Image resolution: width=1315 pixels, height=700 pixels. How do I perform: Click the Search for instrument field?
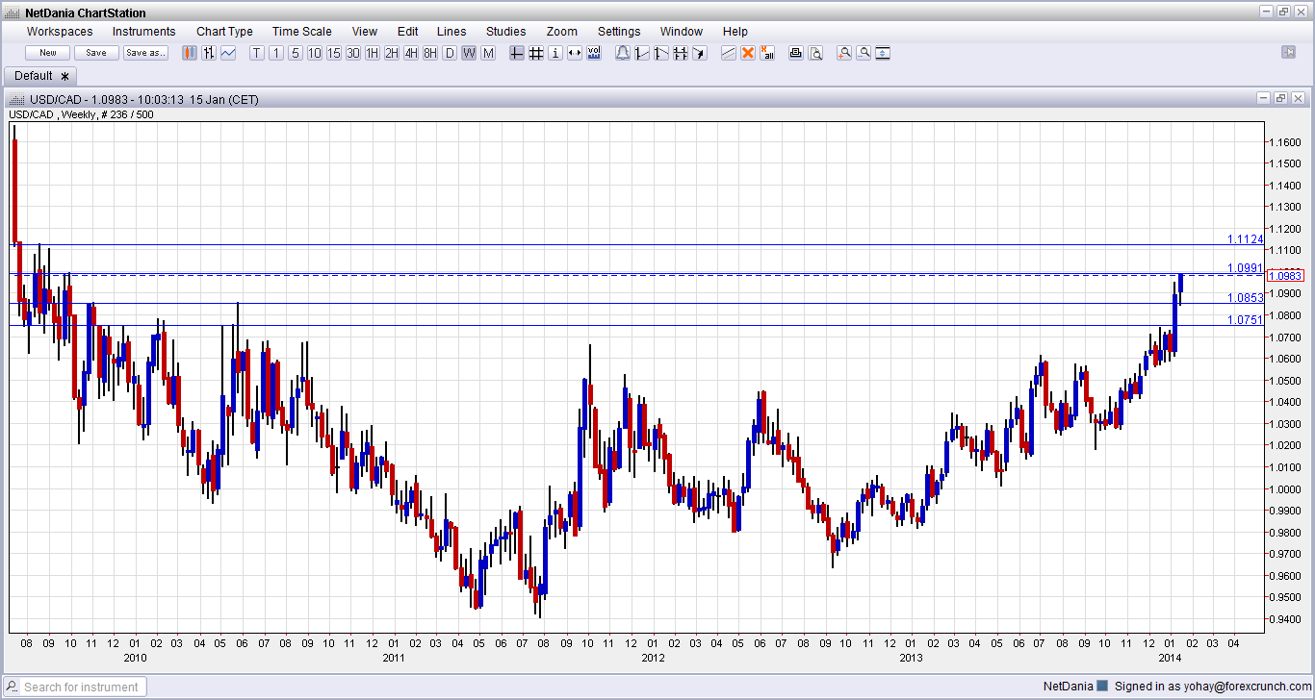click(x=75, y=687)
